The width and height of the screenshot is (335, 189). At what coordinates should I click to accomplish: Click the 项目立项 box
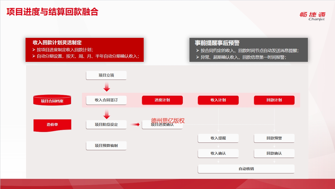coord(106,75)
